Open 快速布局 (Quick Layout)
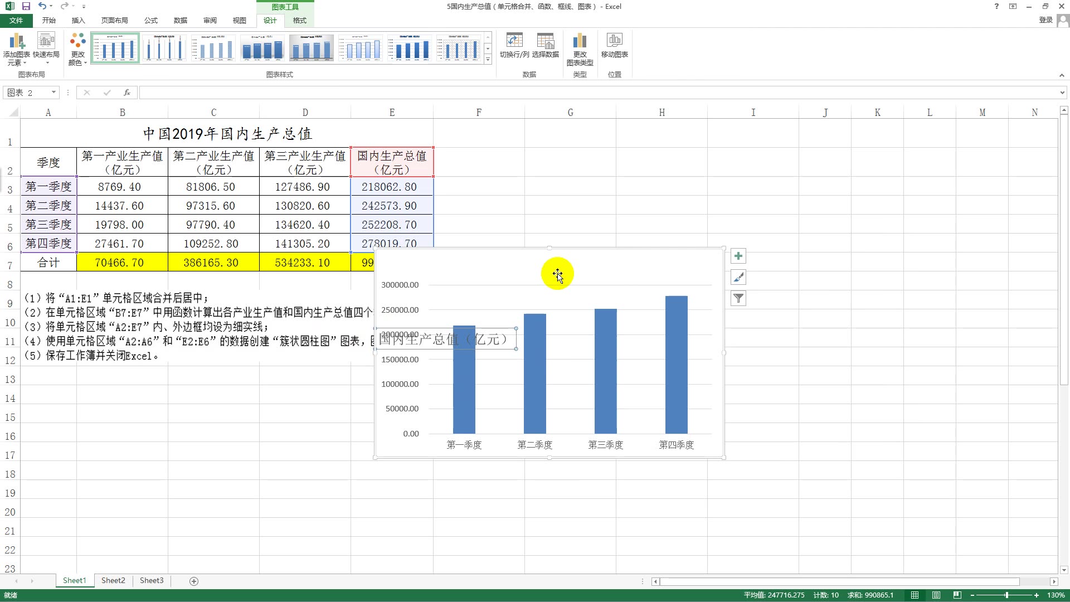Viewport: 1070px width, 602px height. pyautogui.click(x=46, y=49)
